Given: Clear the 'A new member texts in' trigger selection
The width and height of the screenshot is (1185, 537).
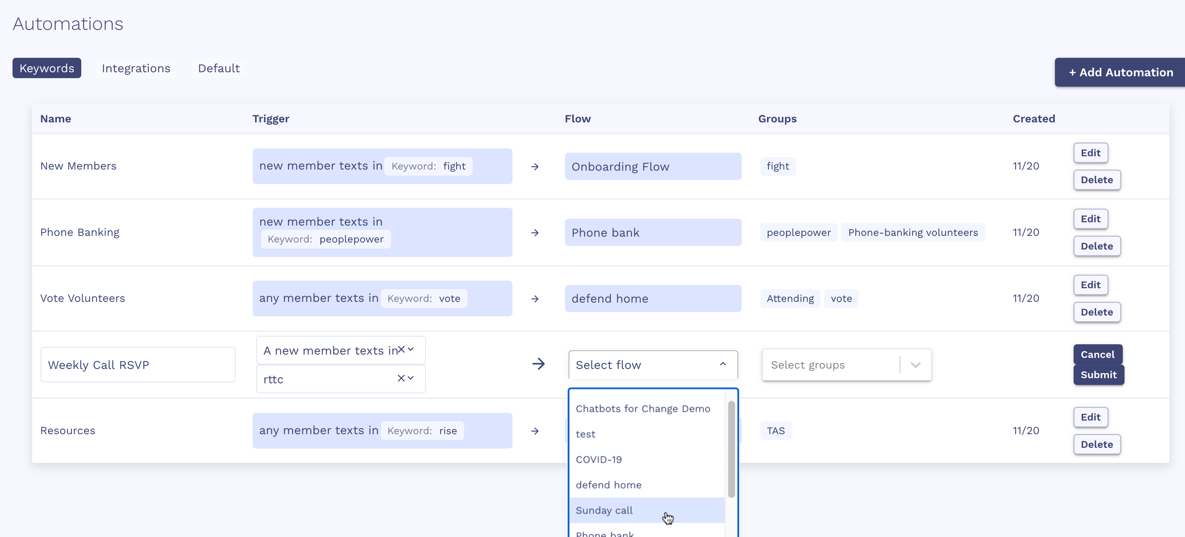Looking at the screenshot, I should coord(401,349).
